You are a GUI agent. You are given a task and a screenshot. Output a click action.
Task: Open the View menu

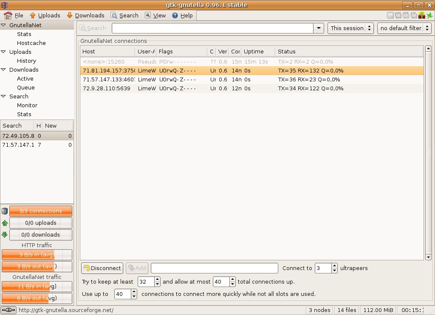159,16
